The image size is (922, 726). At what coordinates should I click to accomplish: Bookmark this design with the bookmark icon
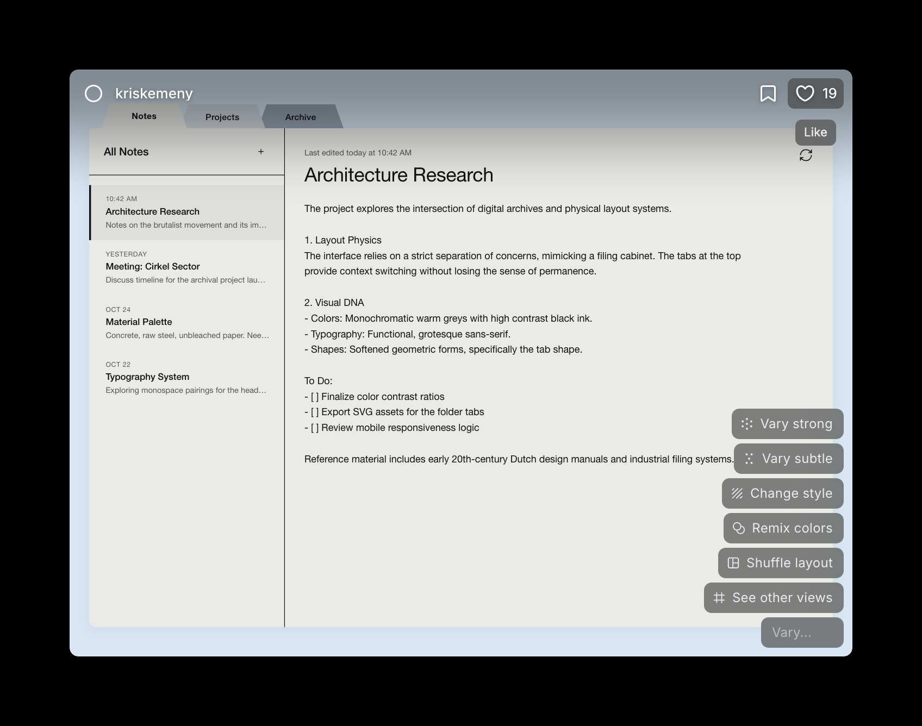768,93
